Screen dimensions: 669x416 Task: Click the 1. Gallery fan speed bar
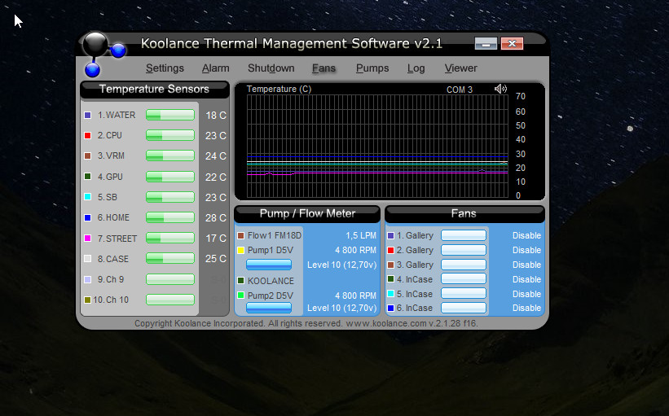coord(464,235)
